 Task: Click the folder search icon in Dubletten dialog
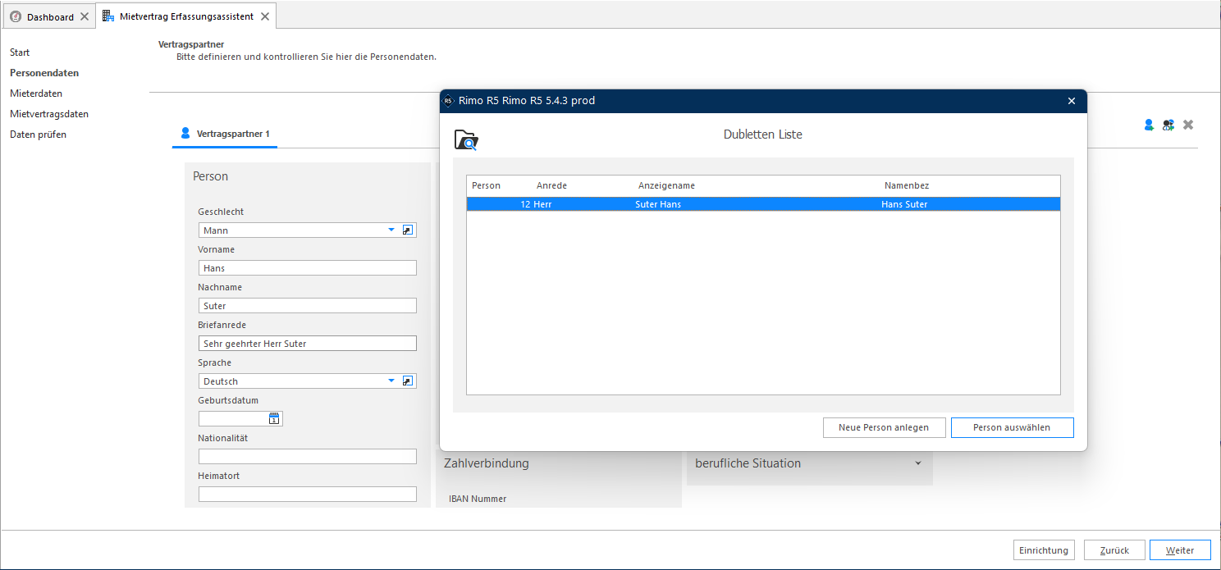[467, 140]
